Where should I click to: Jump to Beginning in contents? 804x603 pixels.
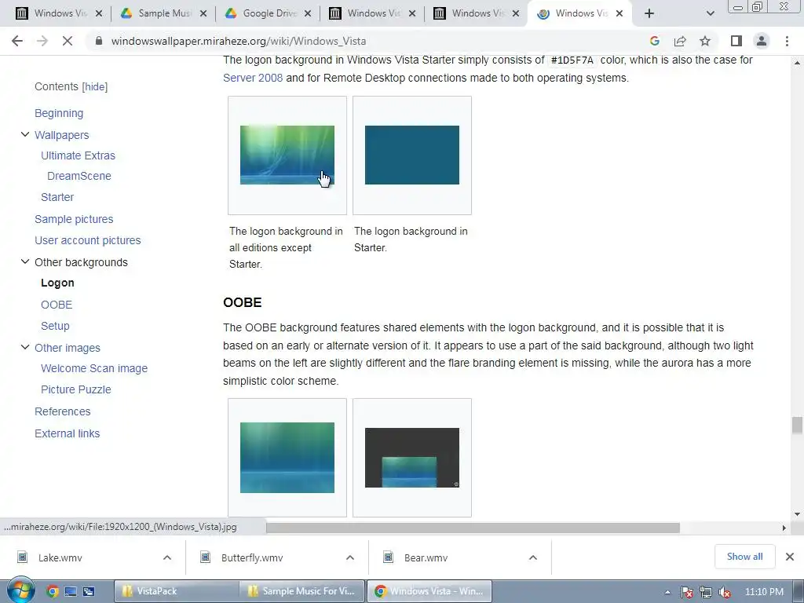tap(59, 113)
